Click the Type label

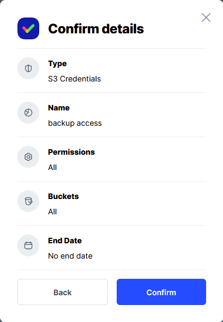pos(57,63)
